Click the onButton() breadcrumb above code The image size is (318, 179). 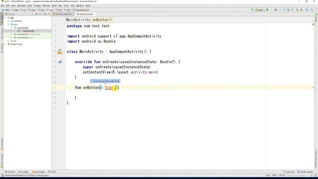[102, 20]
